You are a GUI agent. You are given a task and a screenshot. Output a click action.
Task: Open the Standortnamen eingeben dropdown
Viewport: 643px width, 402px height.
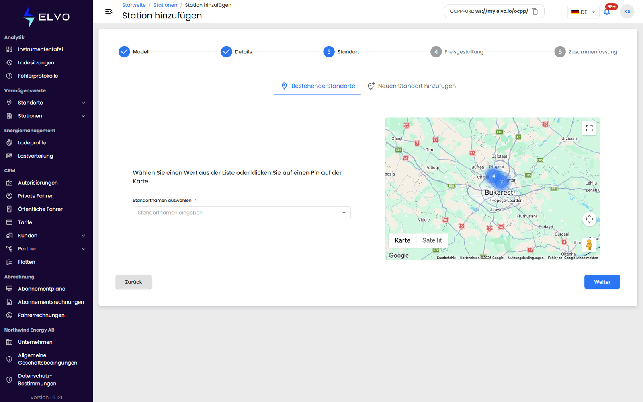pyautogui.click(x=242, y=213)
